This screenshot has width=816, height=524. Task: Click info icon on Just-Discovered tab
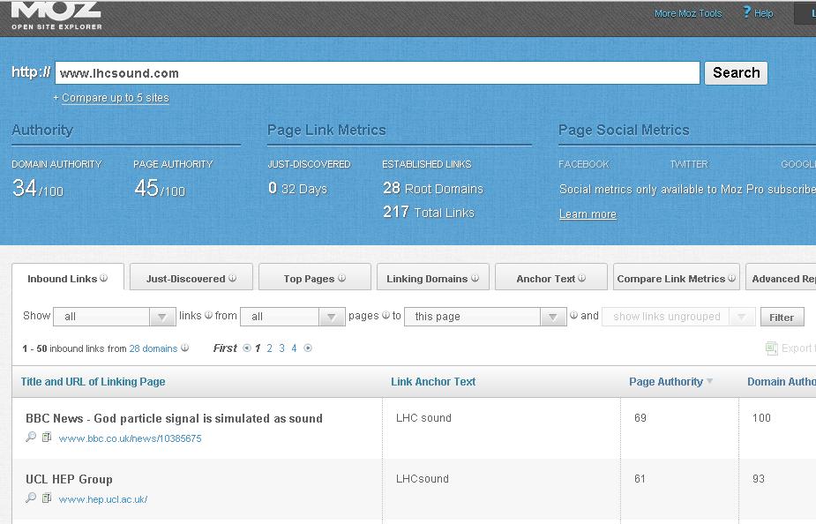pos(232,278)
